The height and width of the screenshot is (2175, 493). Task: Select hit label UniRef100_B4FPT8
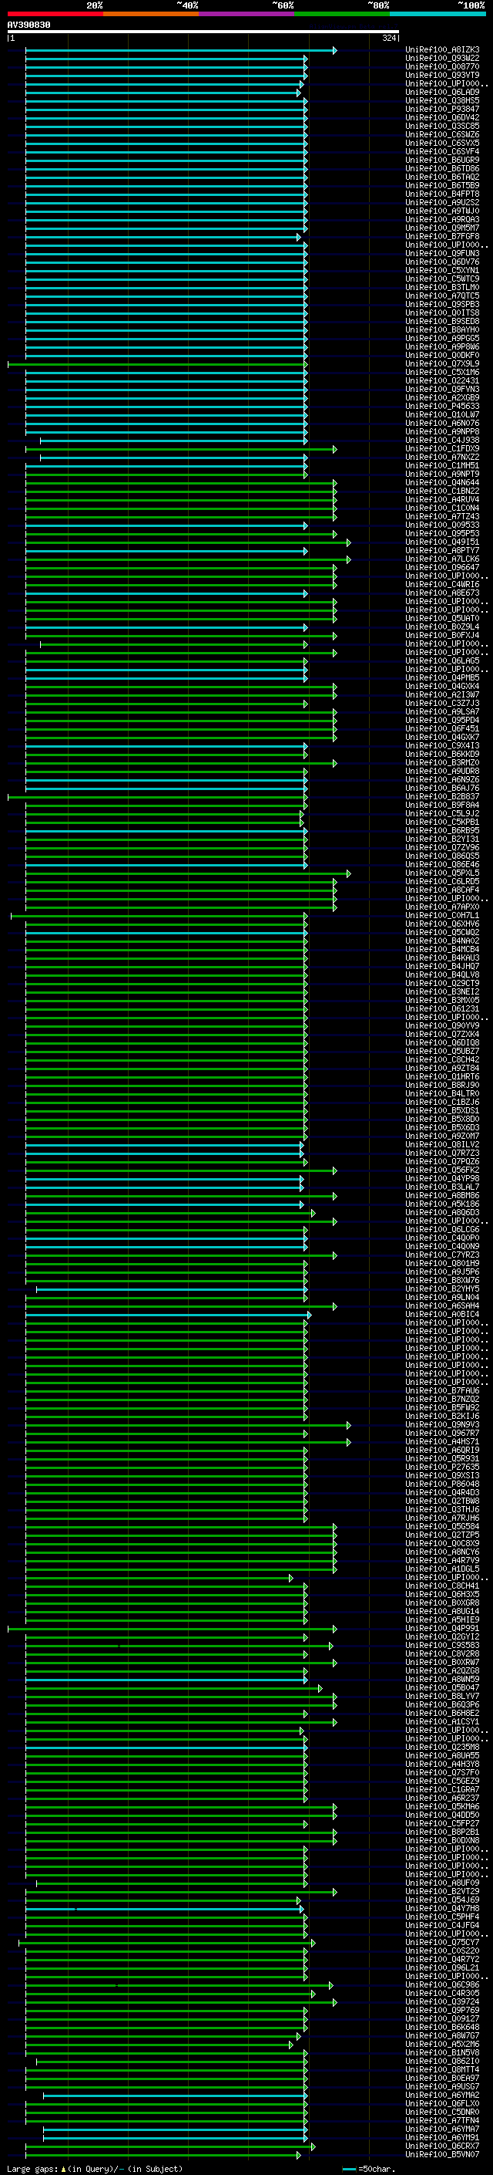(x=442, y=194)
